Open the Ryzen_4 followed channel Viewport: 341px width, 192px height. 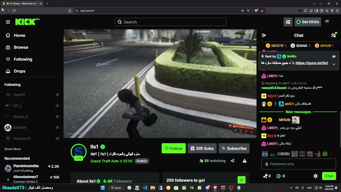coord(32,117)
